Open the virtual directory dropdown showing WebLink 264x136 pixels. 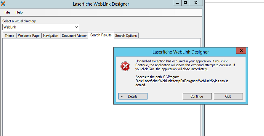[41, 27]
